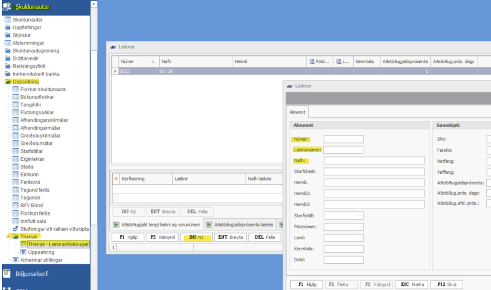Open the Theriak - Læknar/heilsugæsla tree item
Screen dimensions: 491x290
click(58, 244)
